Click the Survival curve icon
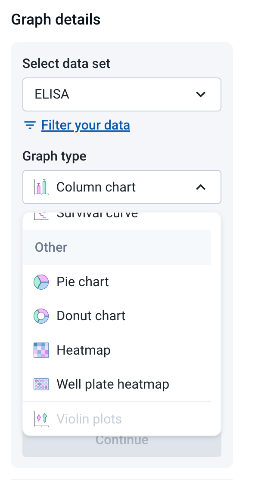Screen dimensions: 255x482 41,216
